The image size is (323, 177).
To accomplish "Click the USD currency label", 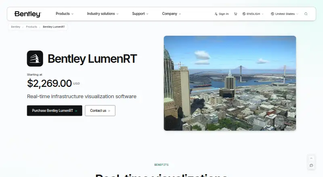I will pos(76,83).
